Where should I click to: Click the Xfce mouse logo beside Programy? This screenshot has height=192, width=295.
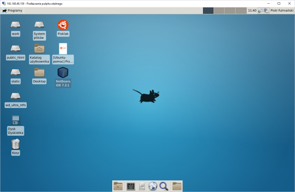pyautogui.click(x=4, y=11)
